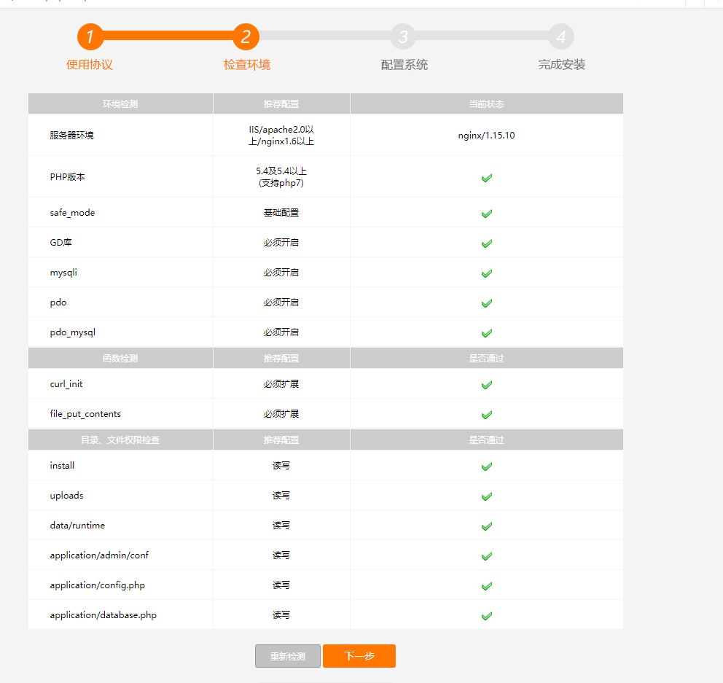Click green checkmark in uploads row
This screenshot has height=683, width=723.
point(486,496)
